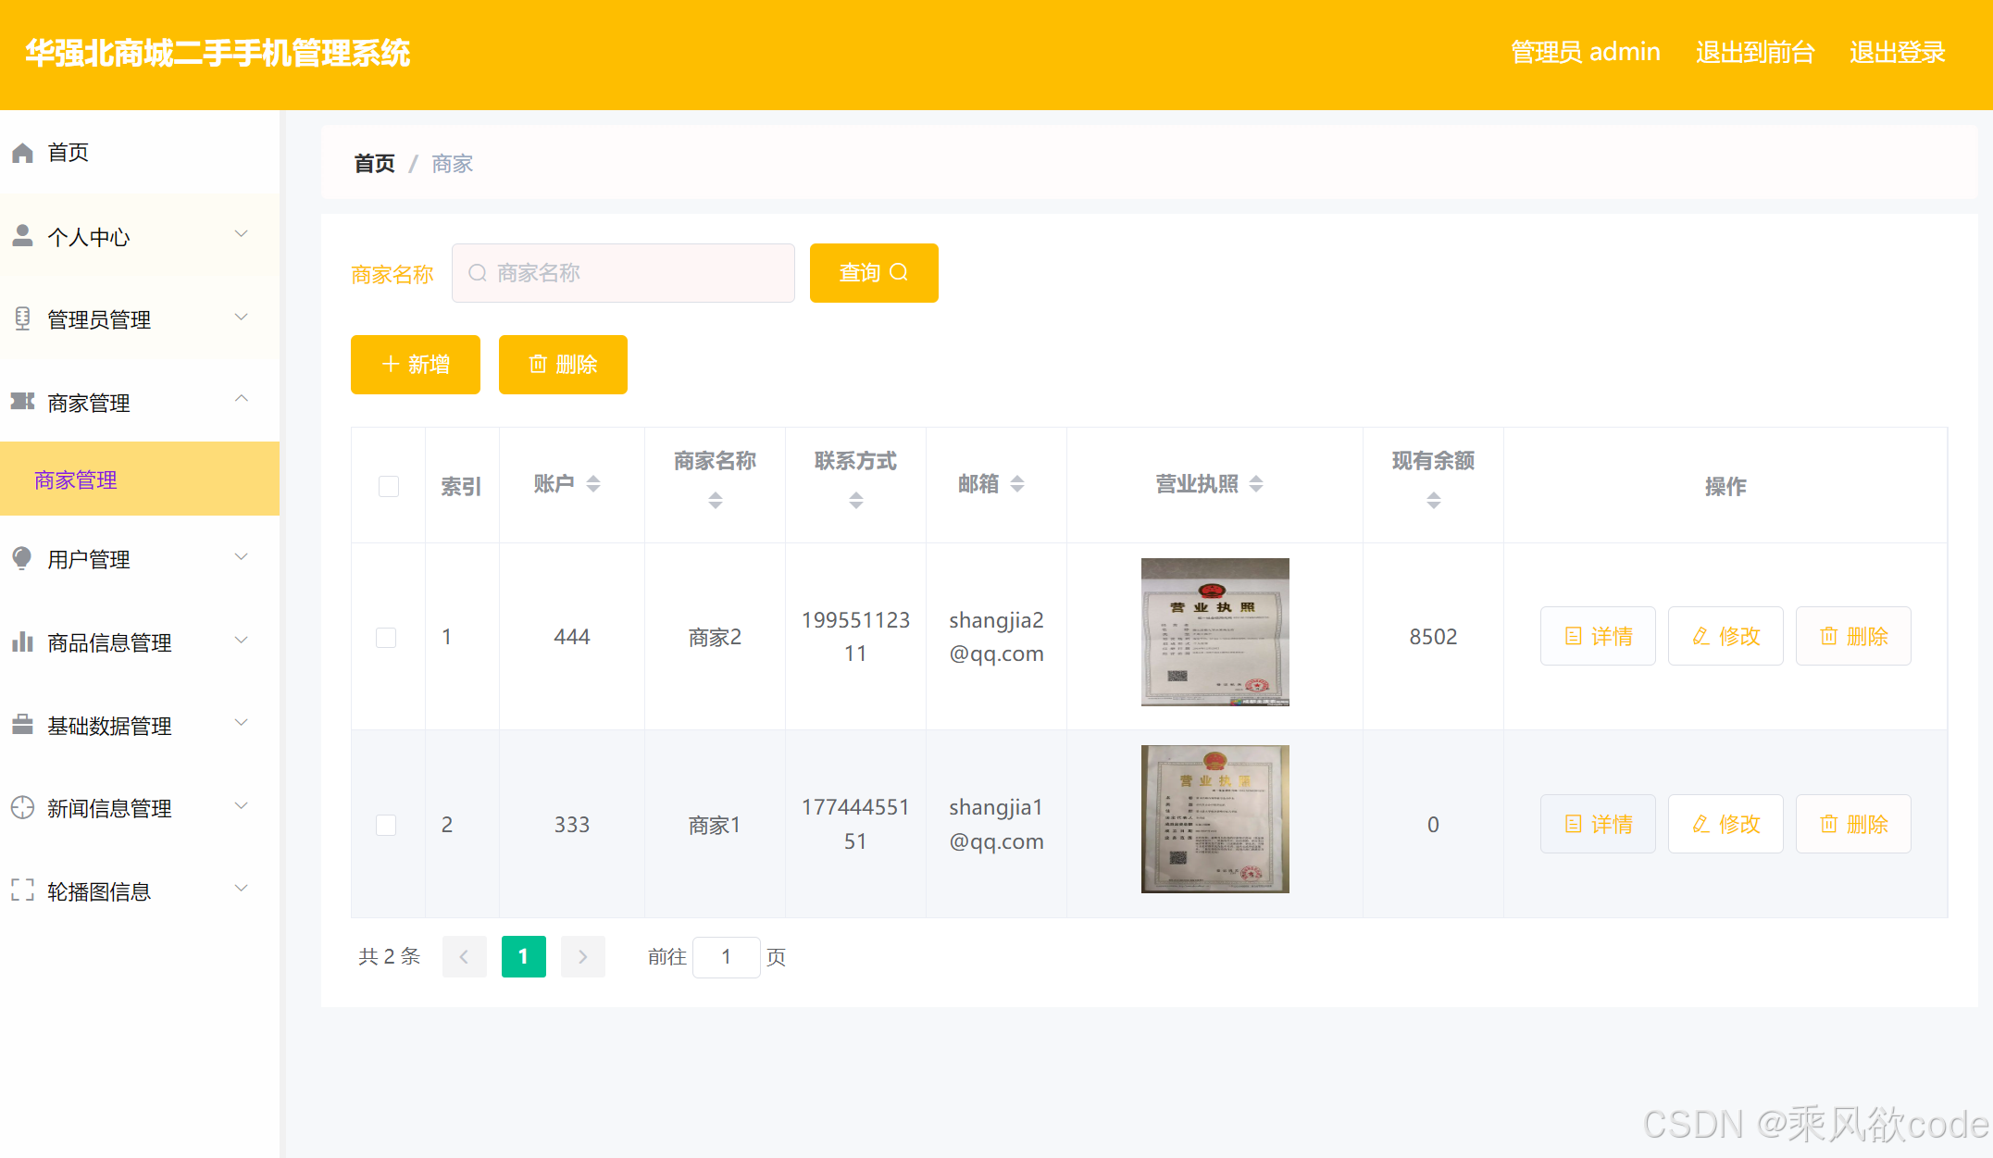Sort by 营业执照 column arrows
This screenshot has width=1993, height=1158.
pos(1256,483)
